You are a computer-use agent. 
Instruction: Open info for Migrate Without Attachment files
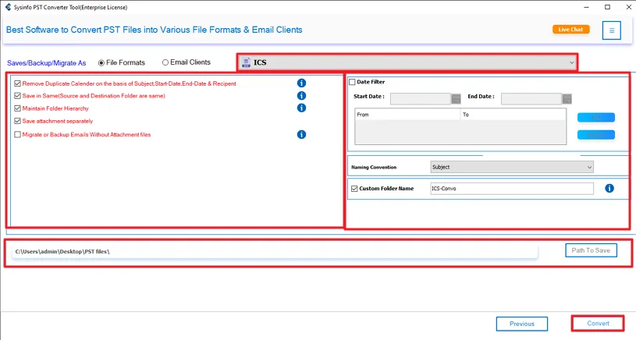[301, 135]
